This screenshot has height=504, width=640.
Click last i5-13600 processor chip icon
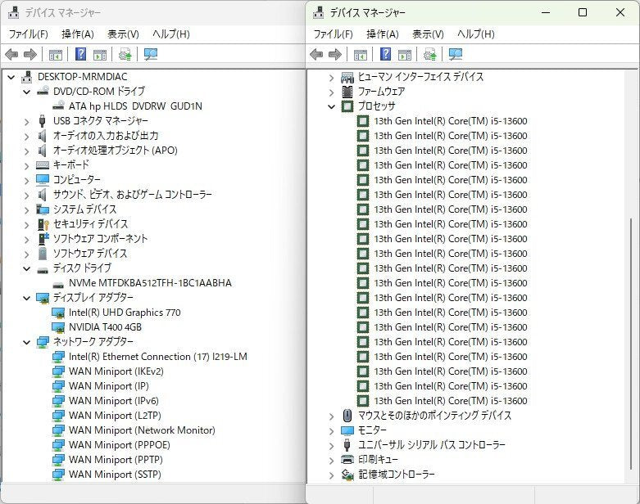coord(363,401)
